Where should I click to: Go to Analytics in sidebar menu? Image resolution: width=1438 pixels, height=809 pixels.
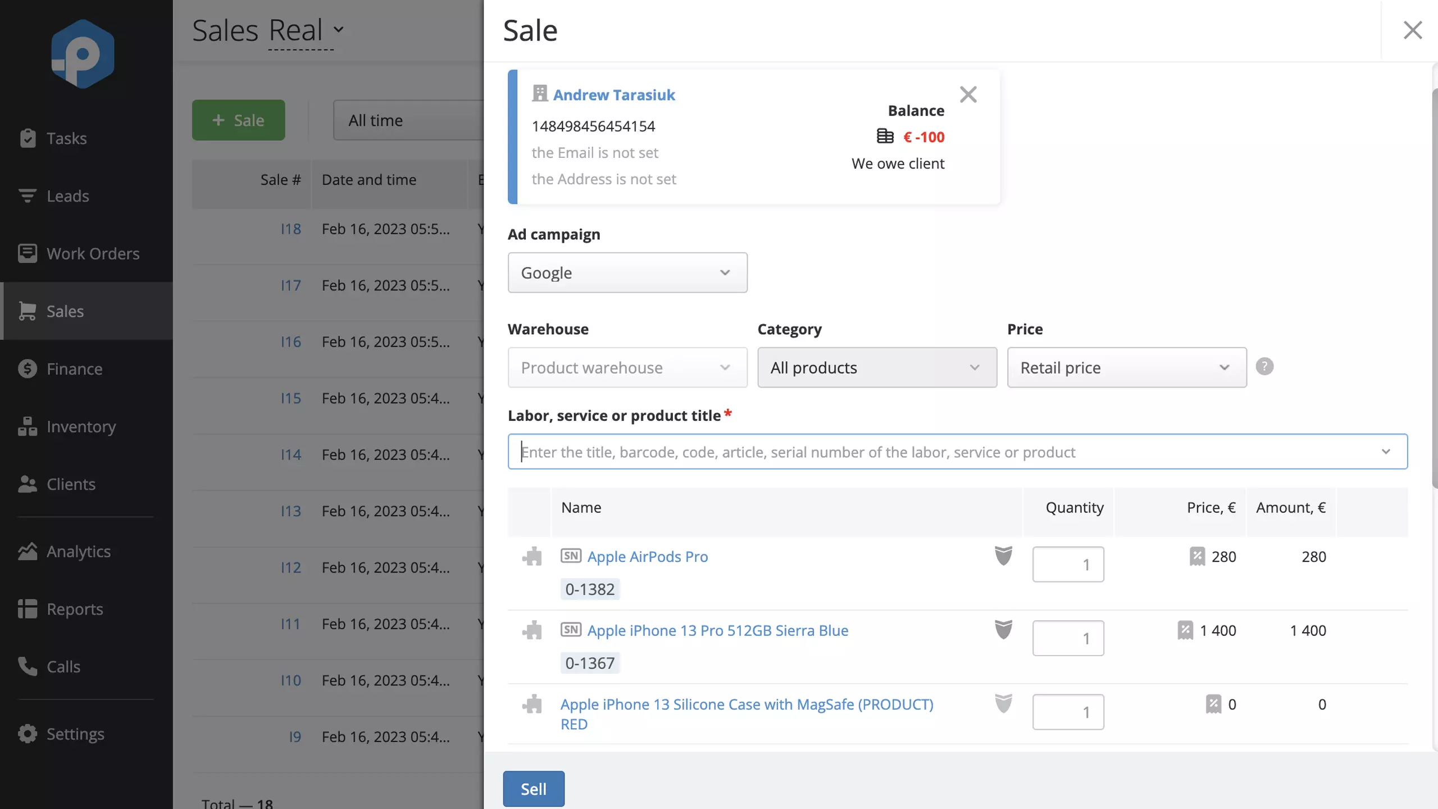coord(87,552)
